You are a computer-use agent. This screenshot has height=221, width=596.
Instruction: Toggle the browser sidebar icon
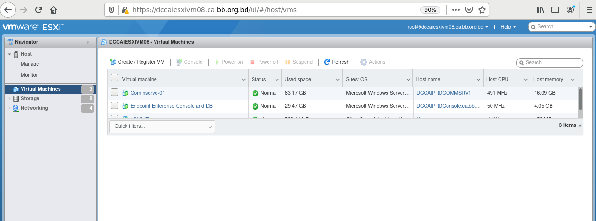[555, 9]
